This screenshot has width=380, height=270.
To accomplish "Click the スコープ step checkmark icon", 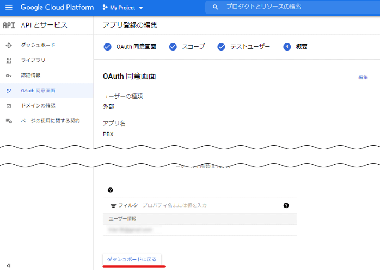I will point(173,47).
